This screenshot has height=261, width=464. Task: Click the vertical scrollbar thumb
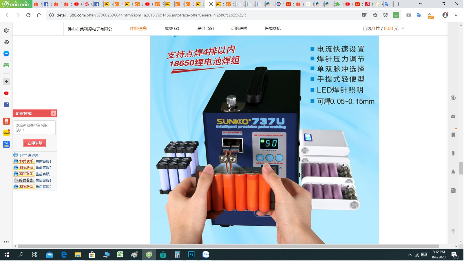(x=461, y=169)
